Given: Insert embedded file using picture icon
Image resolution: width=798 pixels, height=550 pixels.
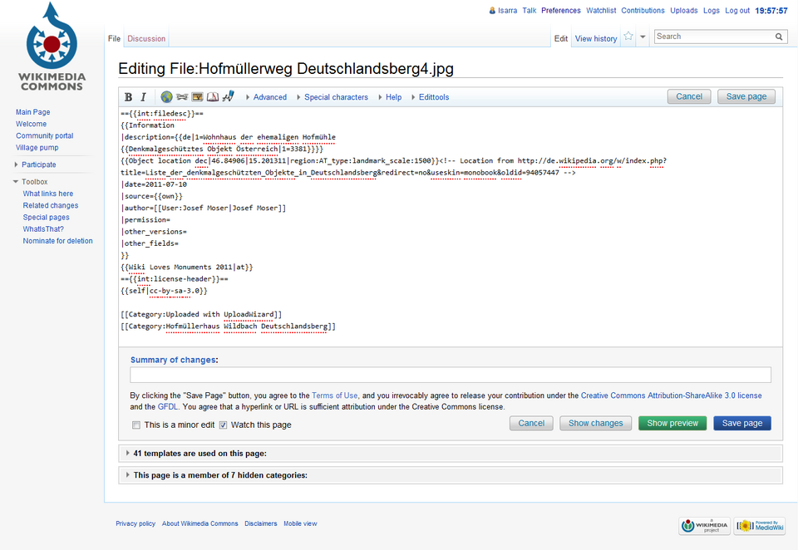Looking at the screenshot, I should (197, 97).
